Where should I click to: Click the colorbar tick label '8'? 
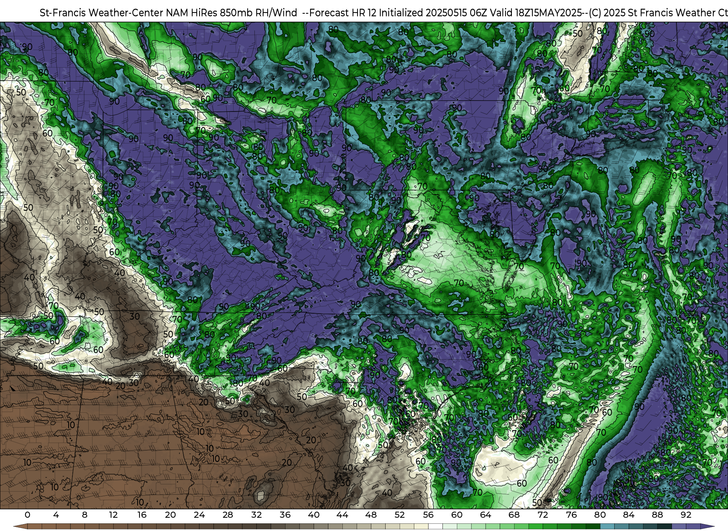click(x=85, y=515)
